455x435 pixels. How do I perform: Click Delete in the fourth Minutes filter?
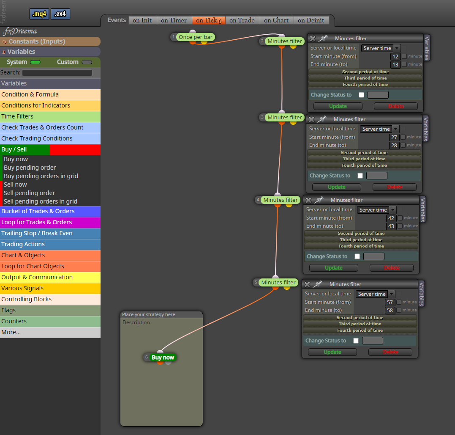pos(390,352)
